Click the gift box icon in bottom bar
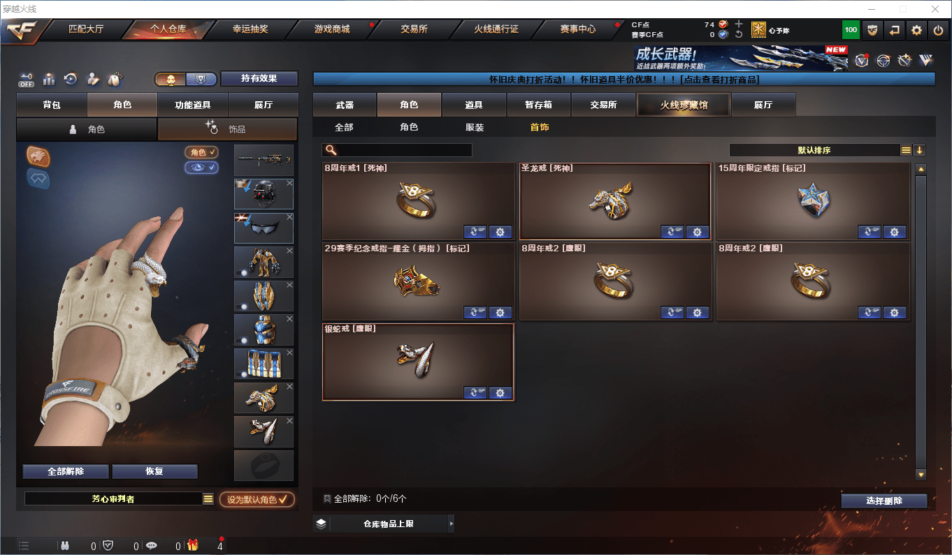 pos(192,546)
